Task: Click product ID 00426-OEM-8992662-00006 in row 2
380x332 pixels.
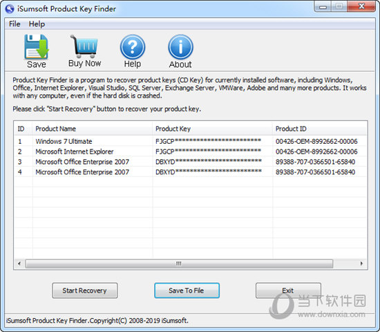Action: 316,151
